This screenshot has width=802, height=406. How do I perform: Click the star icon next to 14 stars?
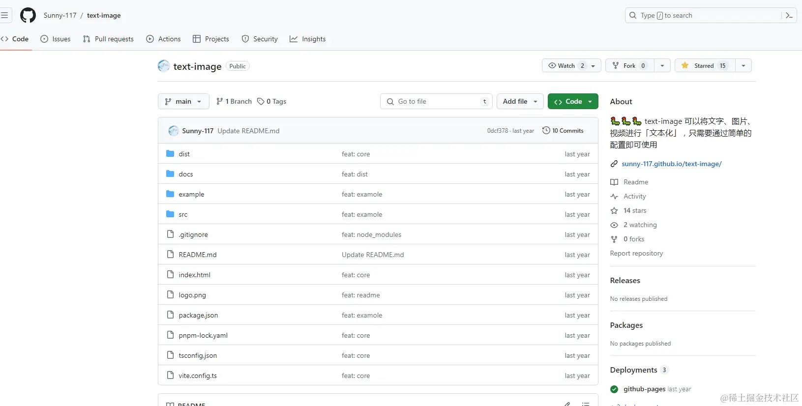[x=614, y=211]
